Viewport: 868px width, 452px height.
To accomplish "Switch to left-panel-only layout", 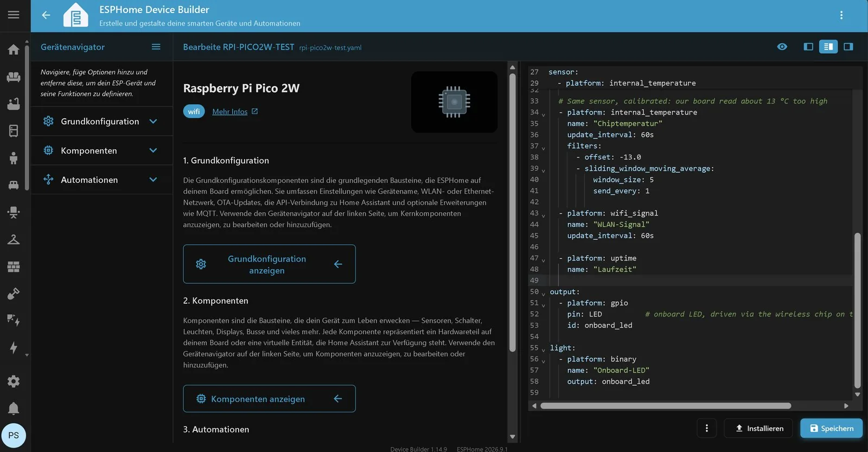I will tap(808, 47).
